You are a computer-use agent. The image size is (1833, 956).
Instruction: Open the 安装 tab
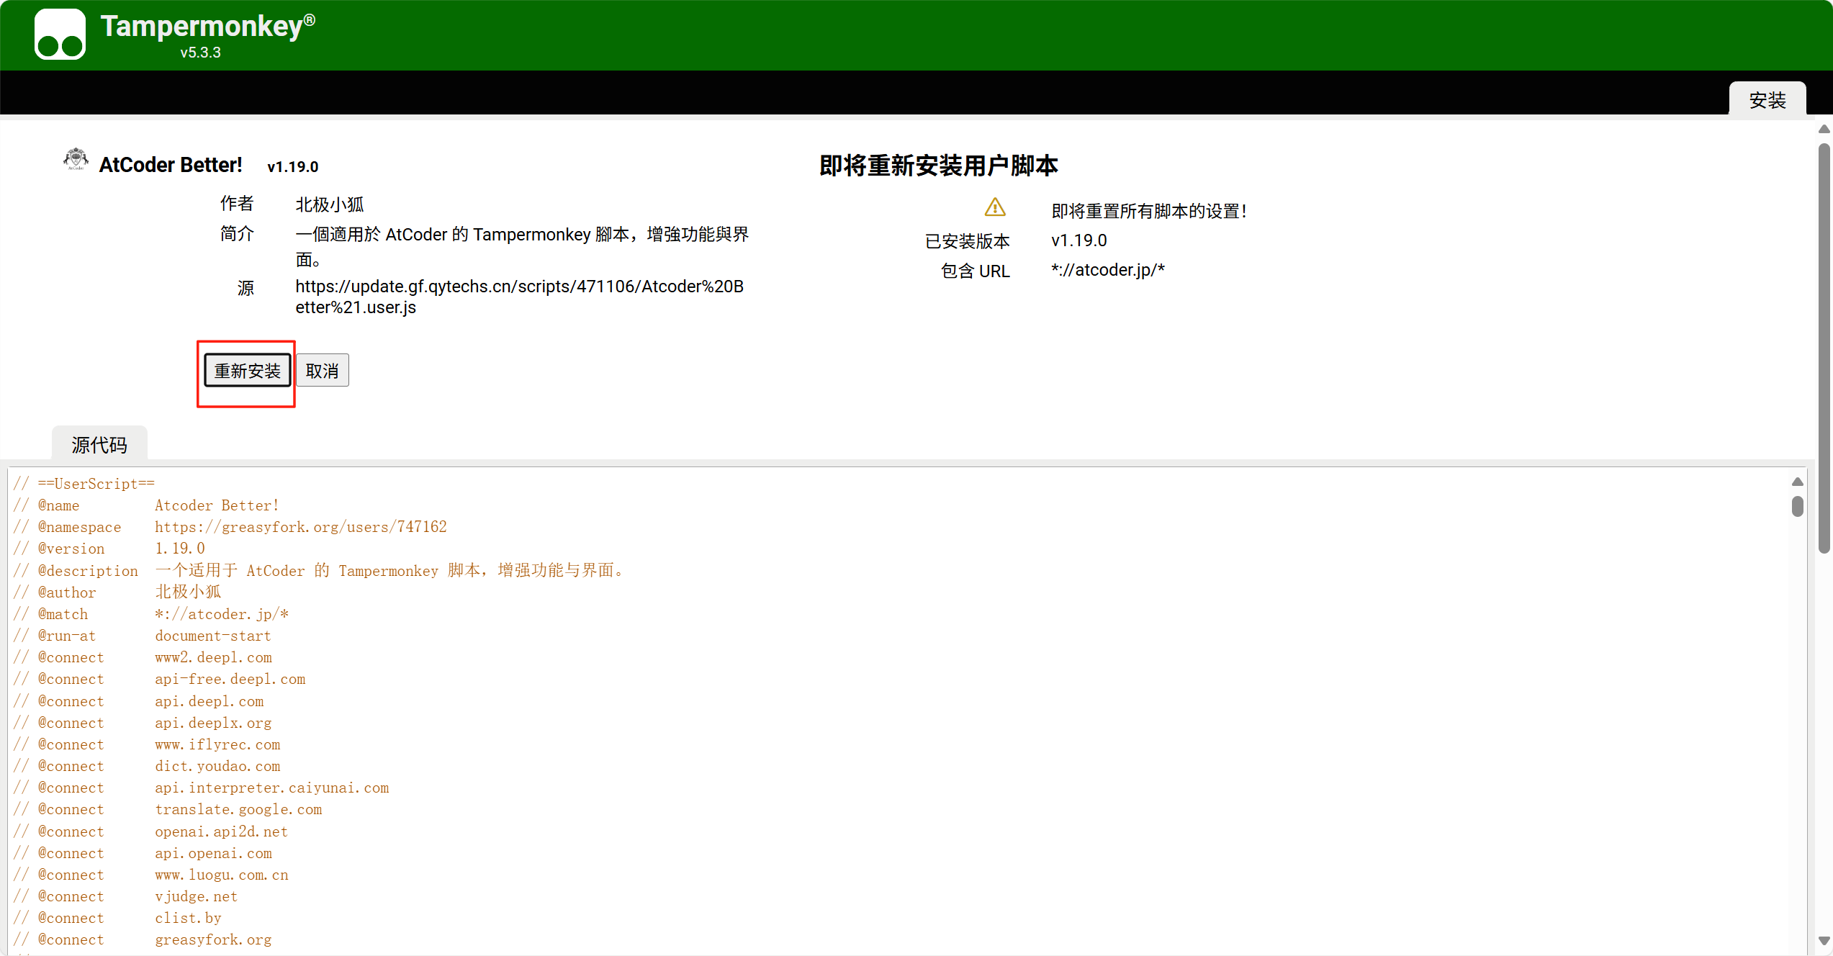(x=1767, y=99)
